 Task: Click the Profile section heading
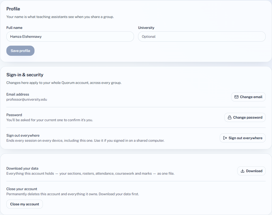pyautogui.click(x=13, y=9)
